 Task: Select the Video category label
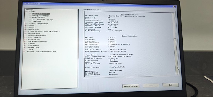[31, 25]
